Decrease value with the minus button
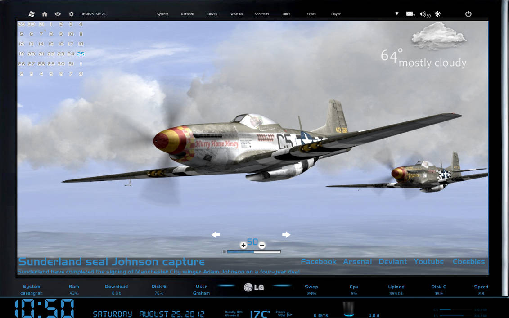The image size is (509, 318). click(x=261, y=245)
